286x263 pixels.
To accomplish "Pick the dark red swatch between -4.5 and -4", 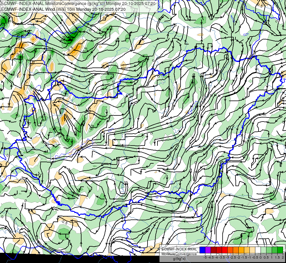I will coord(214,250).
